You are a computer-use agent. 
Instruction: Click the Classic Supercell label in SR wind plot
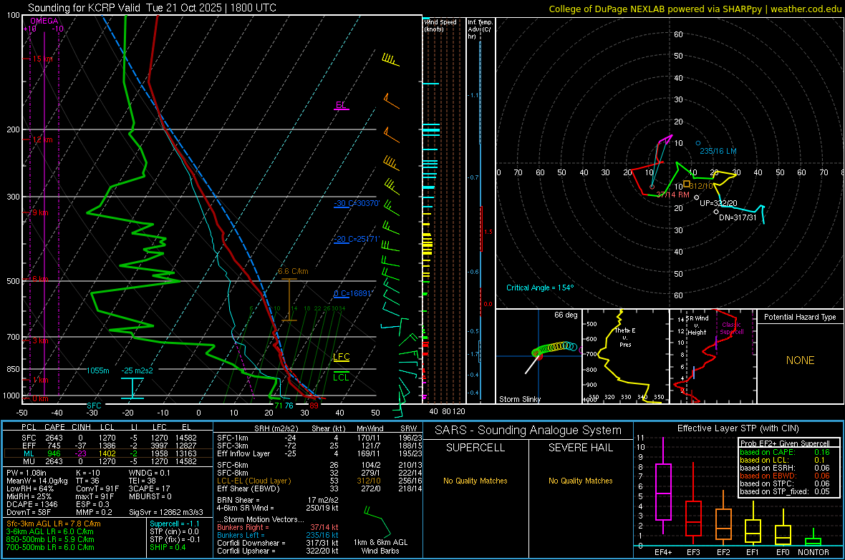732,328
